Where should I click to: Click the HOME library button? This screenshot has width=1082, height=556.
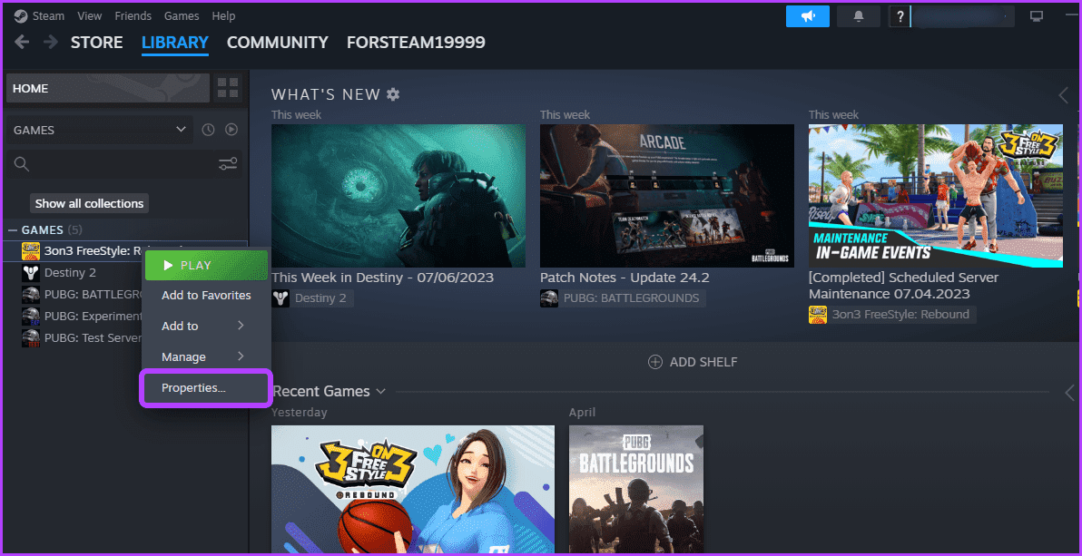point(108,88)
